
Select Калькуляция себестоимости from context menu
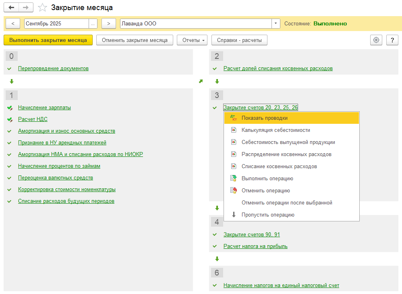coord(276,130)
